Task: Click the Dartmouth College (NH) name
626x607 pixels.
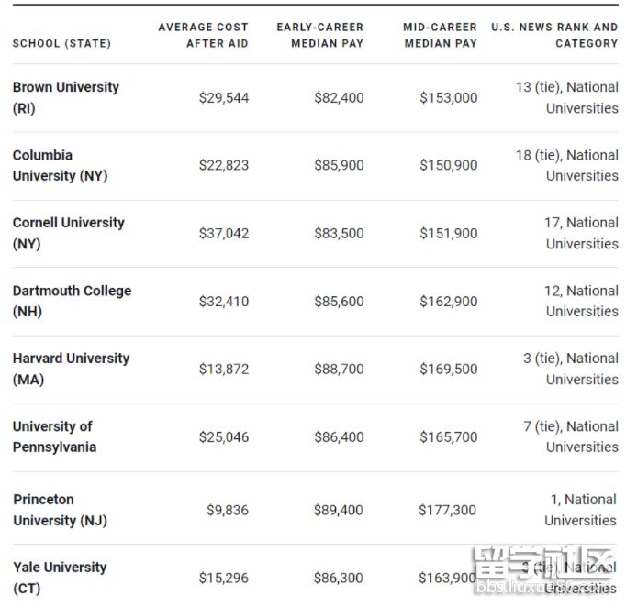Action: 72,301
